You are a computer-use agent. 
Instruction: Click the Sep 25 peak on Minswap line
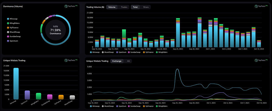click(177, 69)
